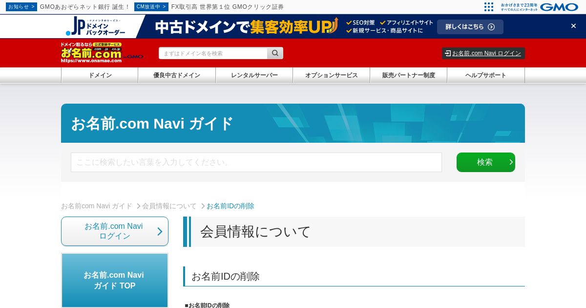
Task: Click the お名前.com logo
Action: click(x=102, y=52)
